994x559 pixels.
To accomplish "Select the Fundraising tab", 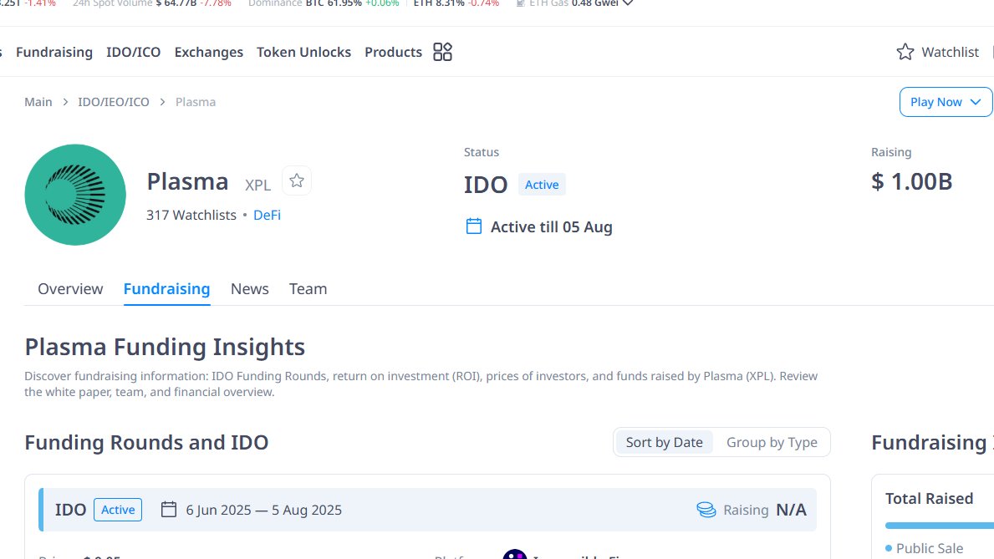I will (166, 289).
